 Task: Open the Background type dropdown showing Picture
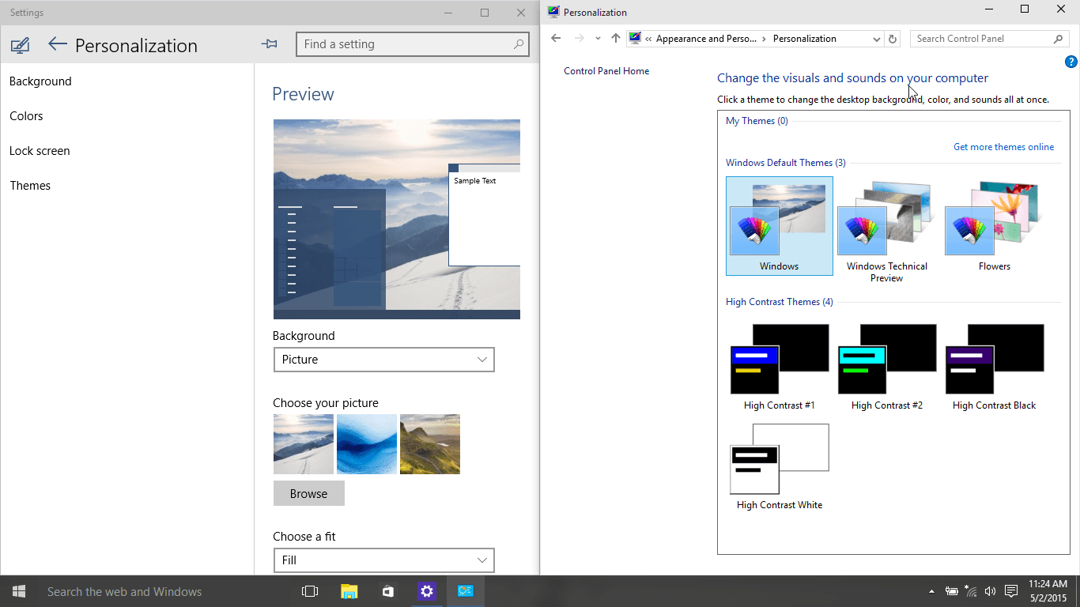[383, 360]
